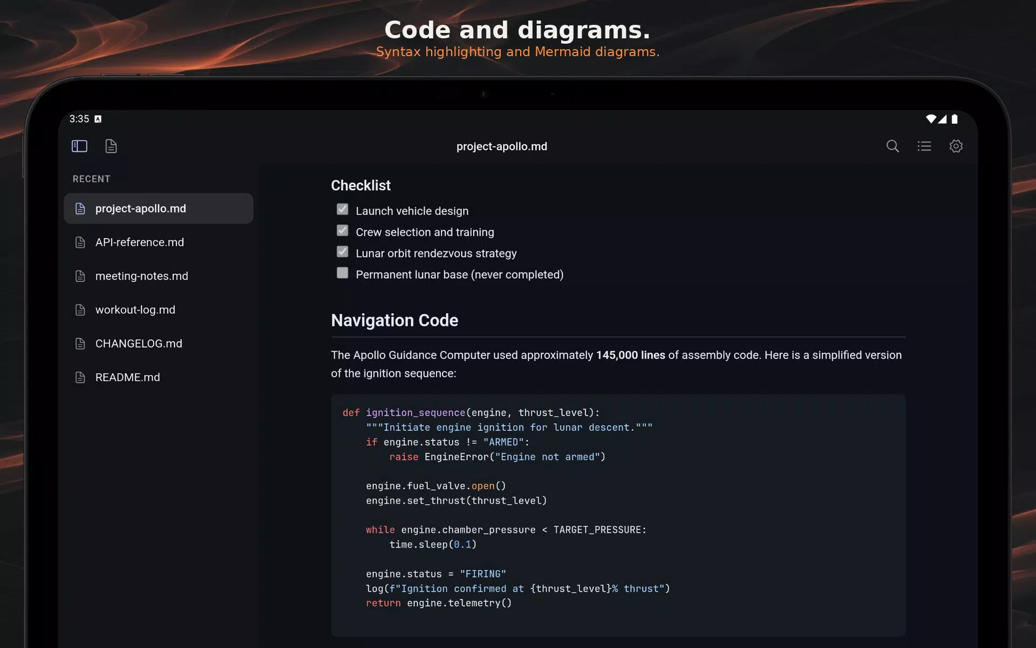The width and height of the screenshot is (1036, 648).
Task: Click the engine.set_thrust(thrust_level) code line
Action: pyautogui.click(x=456, y=501)
